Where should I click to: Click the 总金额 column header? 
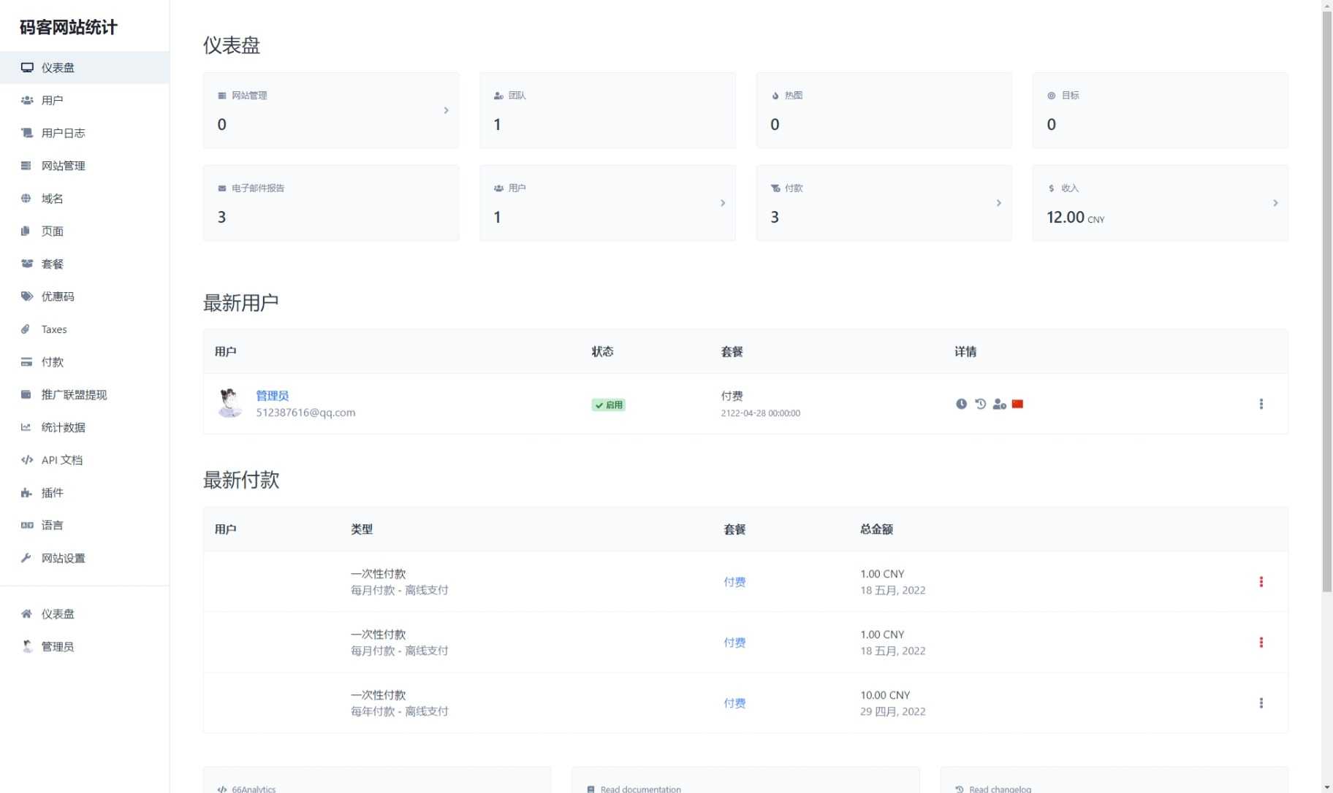877,529
